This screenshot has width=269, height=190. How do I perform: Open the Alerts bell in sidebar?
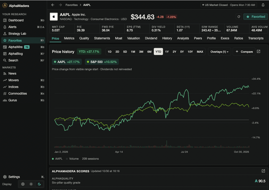23,27
